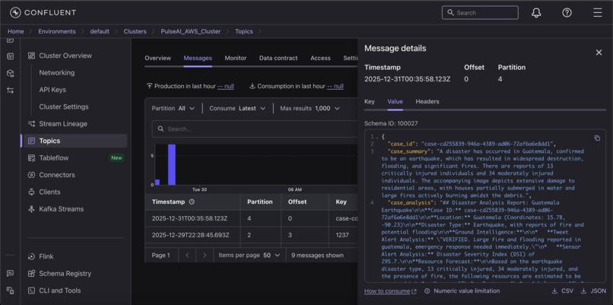Viewport: 613px width, 305px height.
Task: Open Networking in the sidebar
Action: 57,73
